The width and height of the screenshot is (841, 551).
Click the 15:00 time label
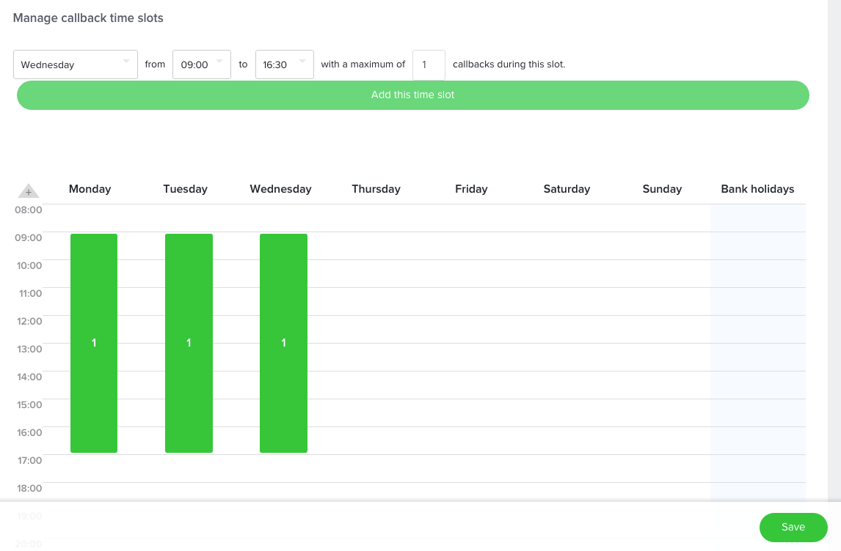29,404
